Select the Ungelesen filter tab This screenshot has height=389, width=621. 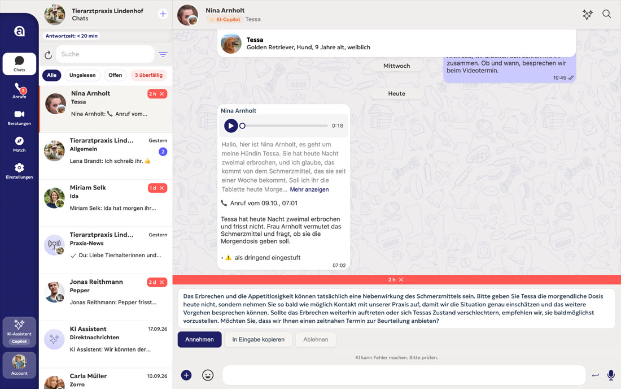click(x=82, y=75)
